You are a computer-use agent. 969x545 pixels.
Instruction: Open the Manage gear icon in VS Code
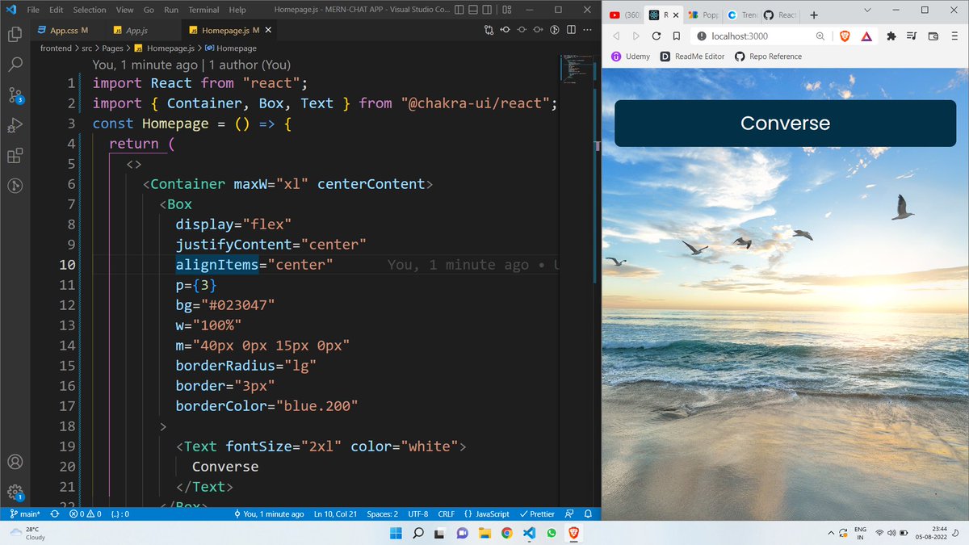point(15,492)
